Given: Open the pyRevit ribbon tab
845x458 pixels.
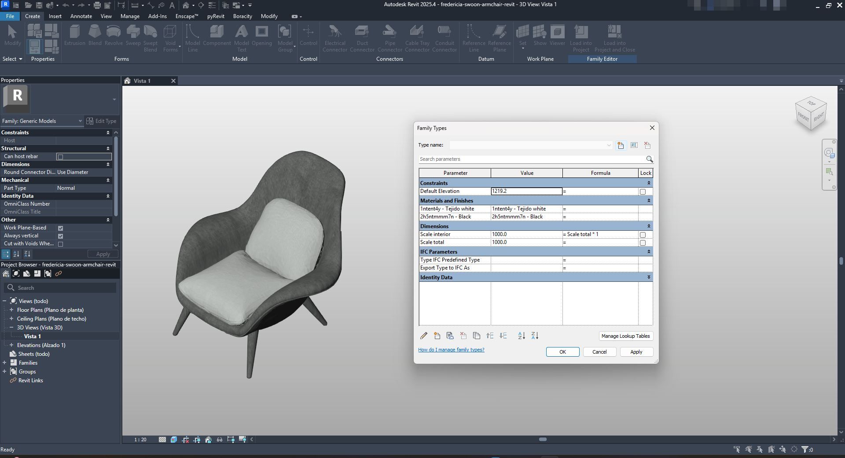Looking at the screenshot, I should 216,16.
